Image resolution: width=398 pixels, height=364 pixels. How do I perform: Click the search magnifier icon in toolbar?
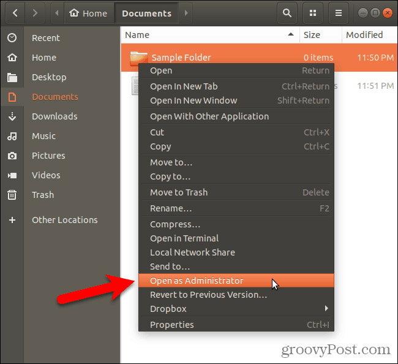[287, 13]
